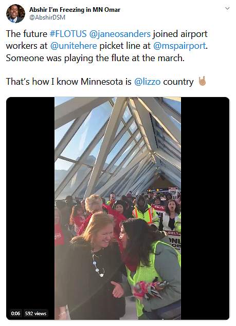
Task: Open the #FLOTUS hashtag
Action: (x=68, y=34)
